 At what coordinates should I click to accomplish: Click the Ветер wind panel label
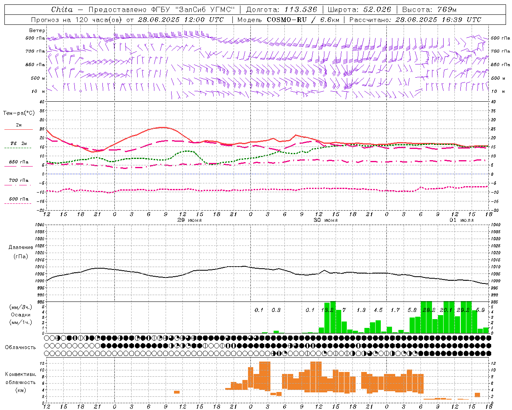tap(37, 30)
